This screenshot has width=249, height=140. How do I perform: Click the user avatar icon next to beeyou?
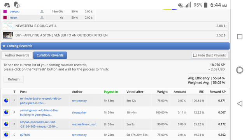click(42, 11)
